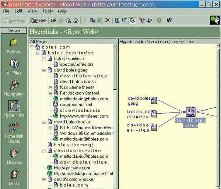Collapse the david boles gang node
The width and height of the screenshot is (221, 189).
(x=44, y=70)
